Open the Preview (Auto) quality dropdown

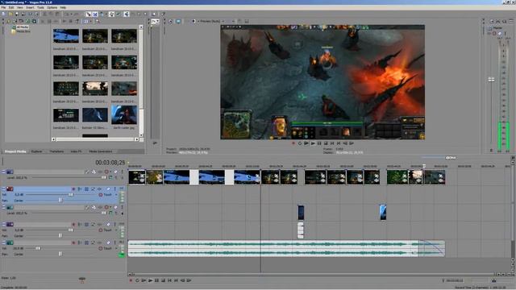[212, 22]
